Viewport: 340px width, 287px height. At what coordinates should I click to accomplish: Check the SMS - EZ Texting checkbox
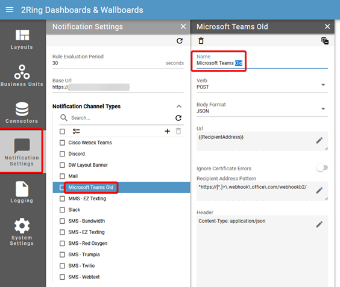coord(62,232)
